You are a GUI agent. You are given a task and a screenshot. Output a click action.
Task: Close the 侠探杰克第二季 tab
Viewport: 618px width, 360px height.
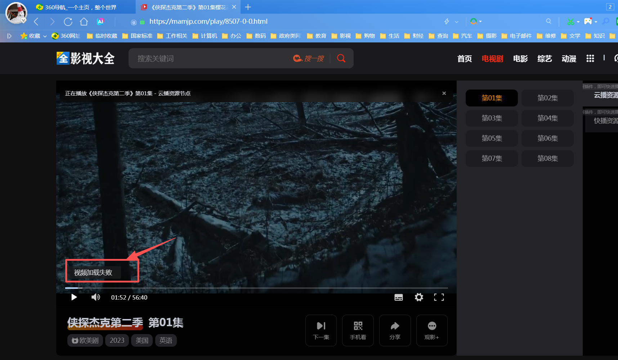click(x=234, y=7)
